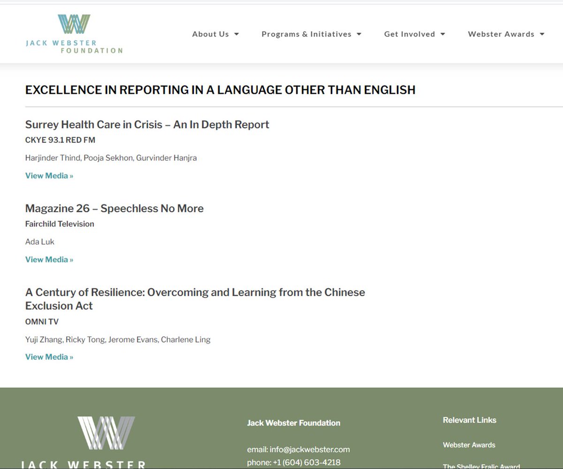View Media for Magazine 26 entry
The image size is (563, 469).
click(x=49, y=260)
